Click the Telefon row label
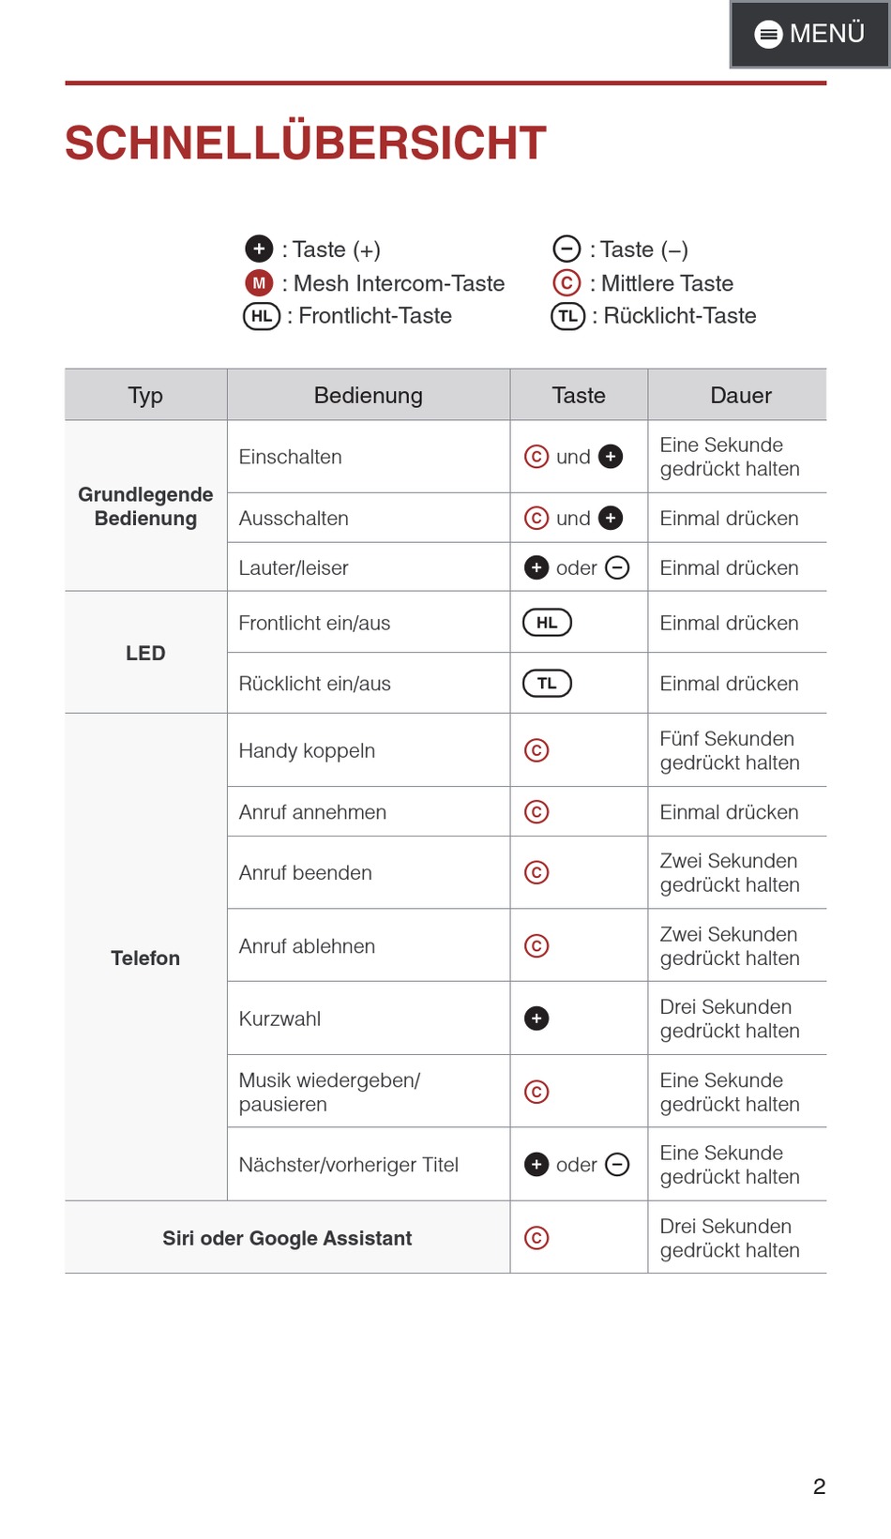 [x=145, y=958]
